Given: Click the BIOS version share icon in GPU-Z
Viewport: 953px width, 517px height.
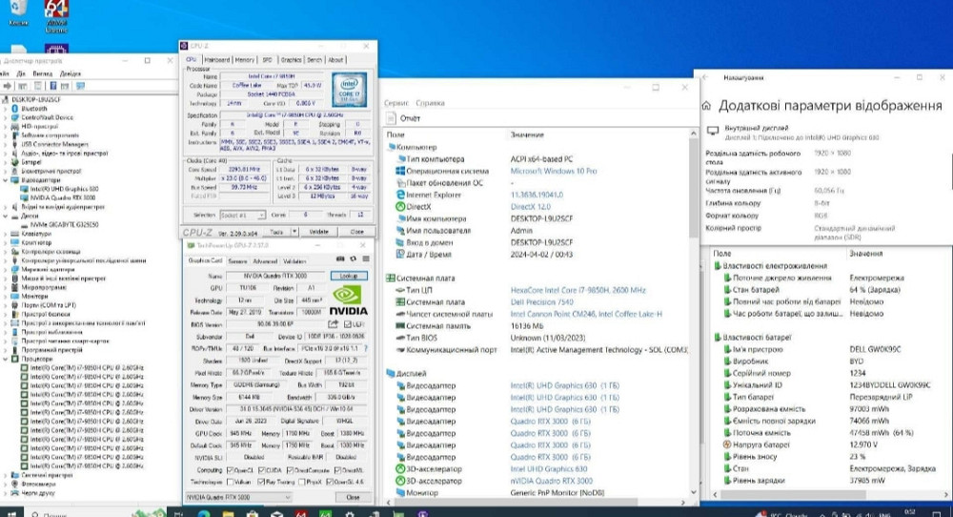Looking at the screenshot, I should [x=333, y=324].
